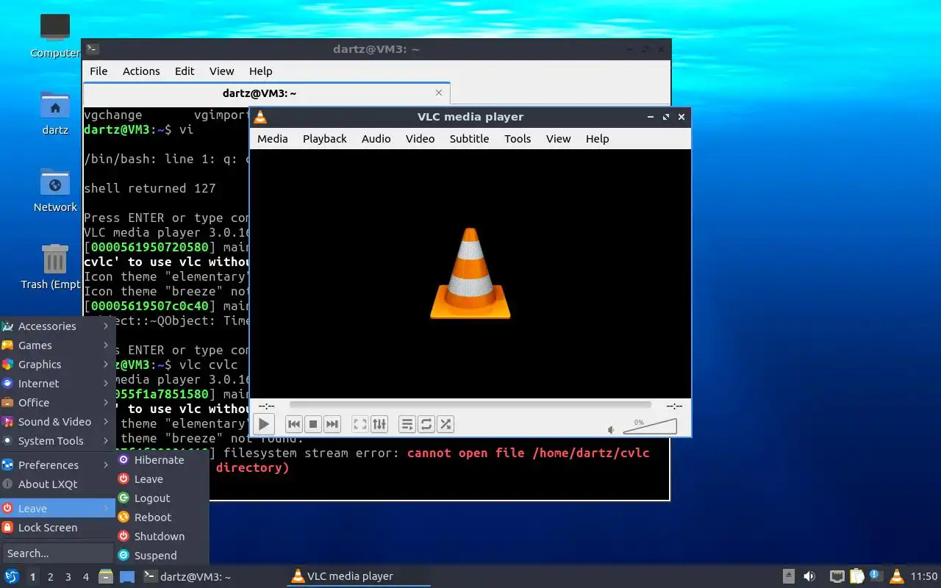Open the VLC Help menu
Image resolution: width=941 pixels, height=588 pixels.
pos(597,138)
